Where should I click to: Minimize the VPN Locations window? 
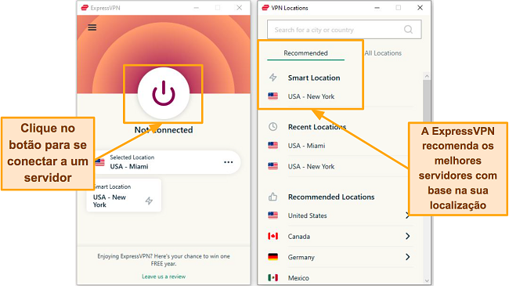coord(377,8)
